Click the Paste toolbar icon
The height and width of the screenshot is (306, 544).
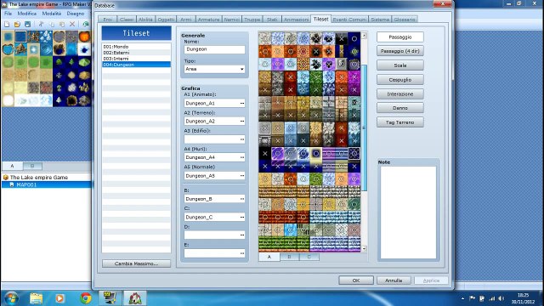coord(62,24)
